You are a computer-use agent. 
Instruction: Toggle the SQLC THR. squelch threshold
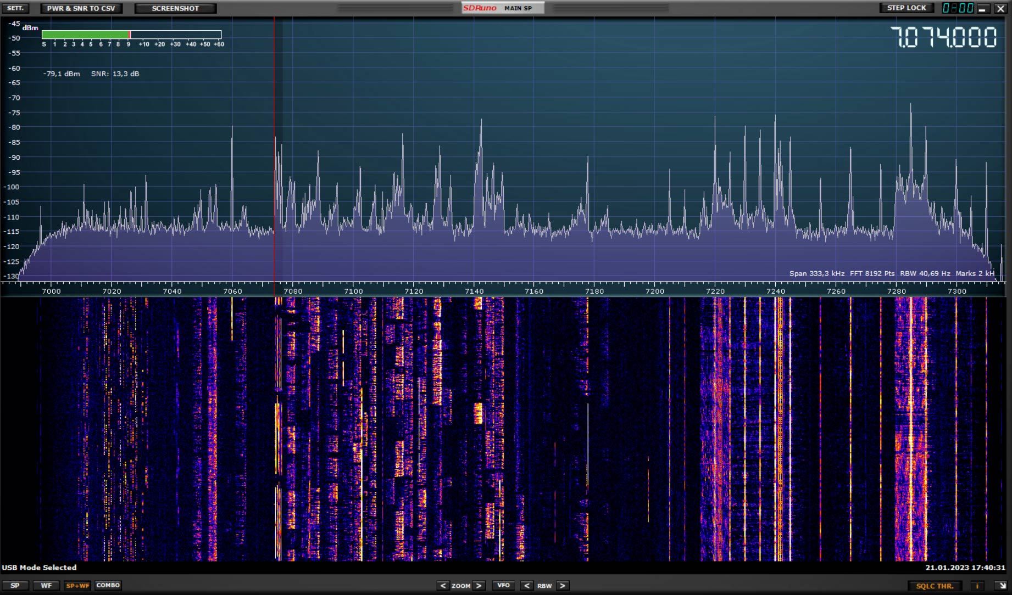coord(935,586)
